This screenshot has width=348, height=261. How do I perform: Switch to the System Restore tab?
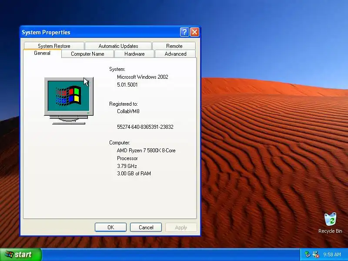point(54,46)
